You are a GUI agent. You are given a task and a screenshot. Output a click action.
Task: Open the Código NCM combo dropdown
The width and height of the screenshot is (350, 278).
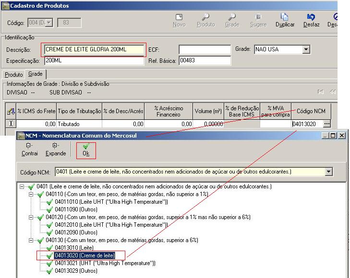pyautogui.click(x=328, y=172)
